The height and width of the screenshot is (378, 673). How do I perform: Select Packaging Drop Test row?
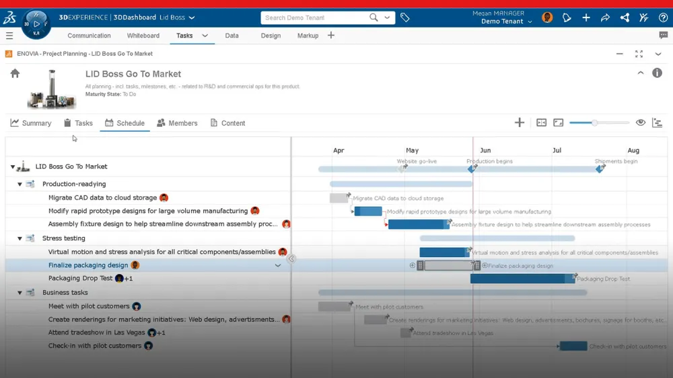(x=148, y=278)
